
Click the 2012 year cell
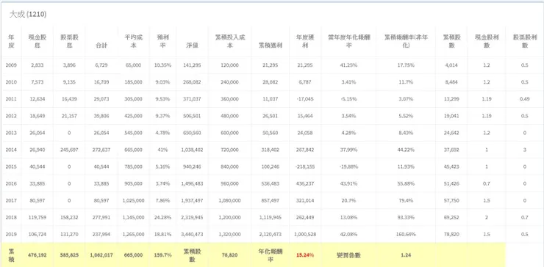tap(12, 116)
